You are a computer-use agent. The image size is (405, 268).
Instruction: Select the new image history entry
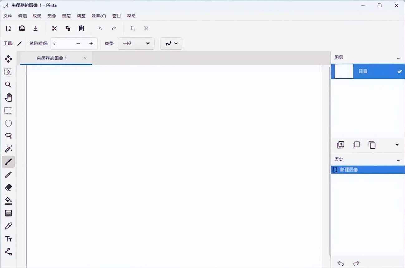click(368, 170)
